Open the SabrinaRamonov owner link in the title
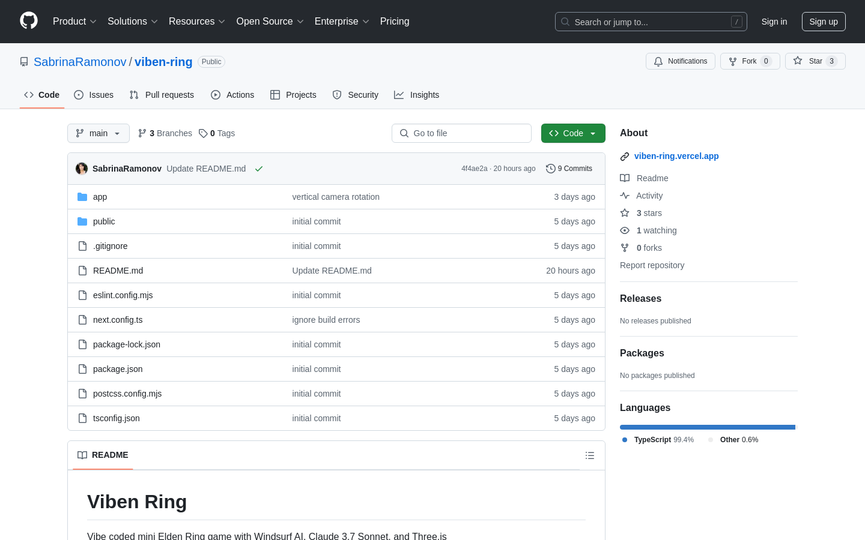The height and width of the screenshot is (540, 865). (80, 62)
